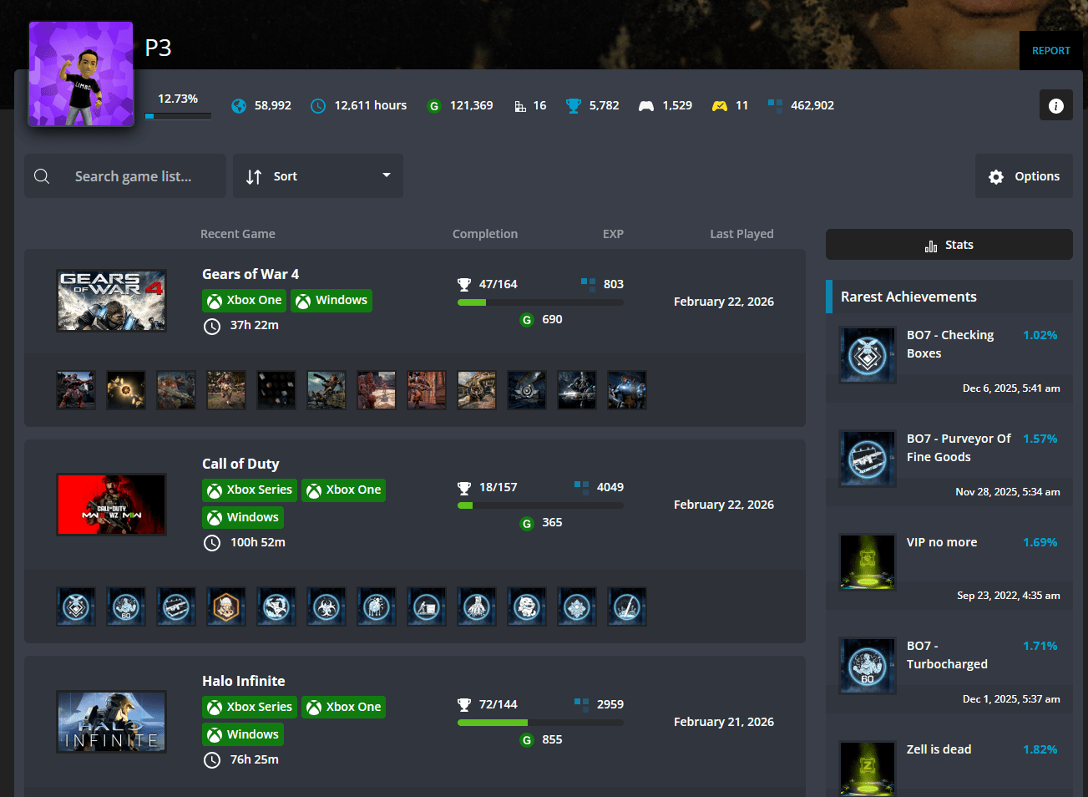Click the trophy icon beside 47/164
Viewport: 1088px width, 797px height.
tap(464, 285)
